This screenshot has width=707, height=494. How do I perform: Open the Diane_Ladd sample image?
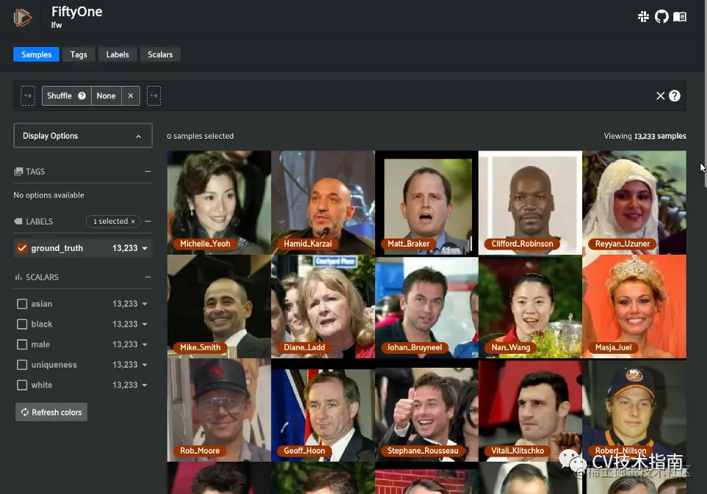pyautogui.click(x=323, y=307)
